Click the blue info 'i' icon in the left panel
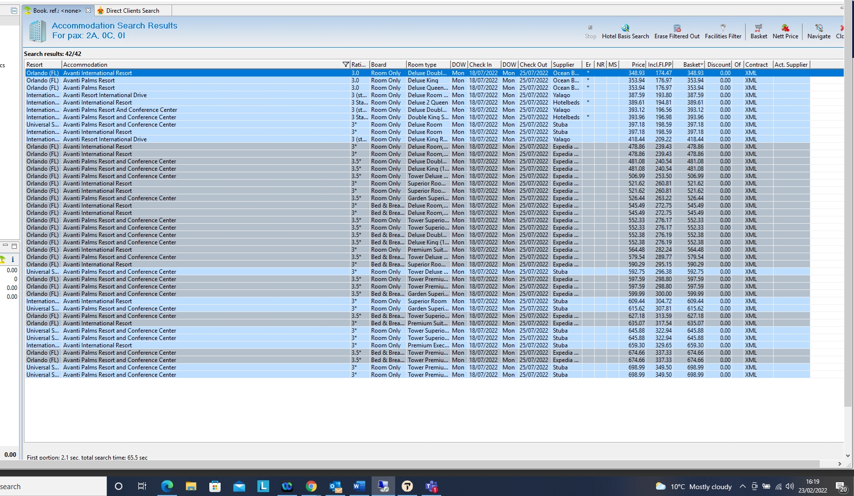Image resolution: width=854 pixels, height=496 pixels. pos(13,259)
